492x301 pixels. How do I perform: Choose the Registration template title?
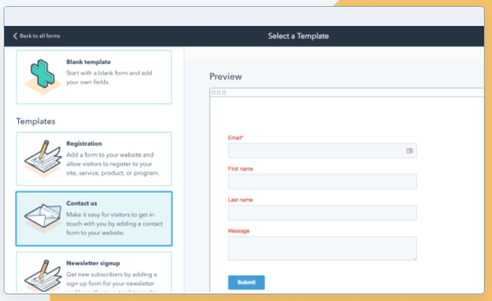84,143
